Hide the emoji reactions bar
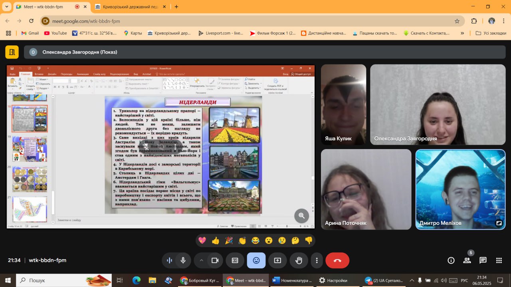This screenshot has height=287, width=511. pos(256,260)
